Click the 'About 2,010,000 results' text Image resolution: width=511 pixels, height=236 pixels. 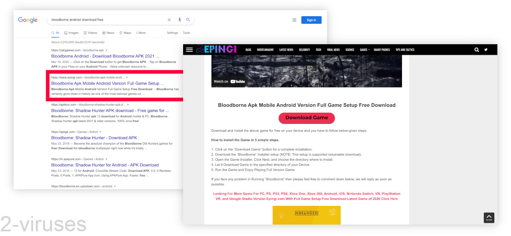[x=78, y=42]
